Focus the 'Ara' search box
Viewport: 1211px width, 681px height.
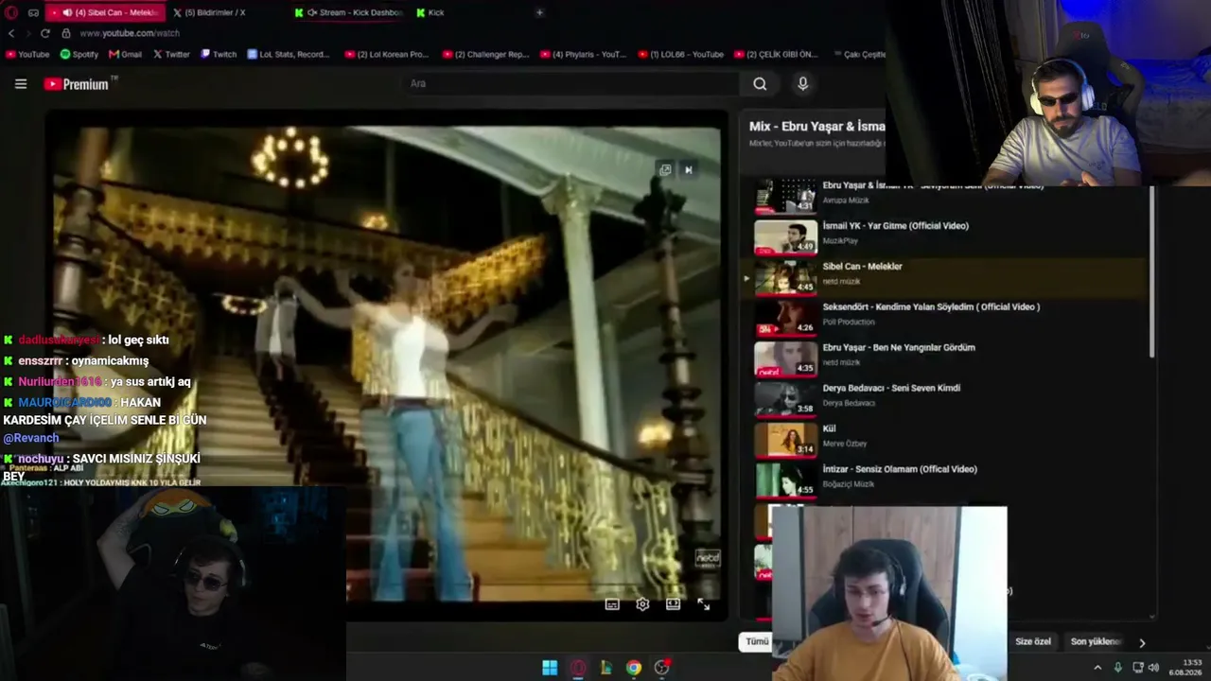pos(570,84)
